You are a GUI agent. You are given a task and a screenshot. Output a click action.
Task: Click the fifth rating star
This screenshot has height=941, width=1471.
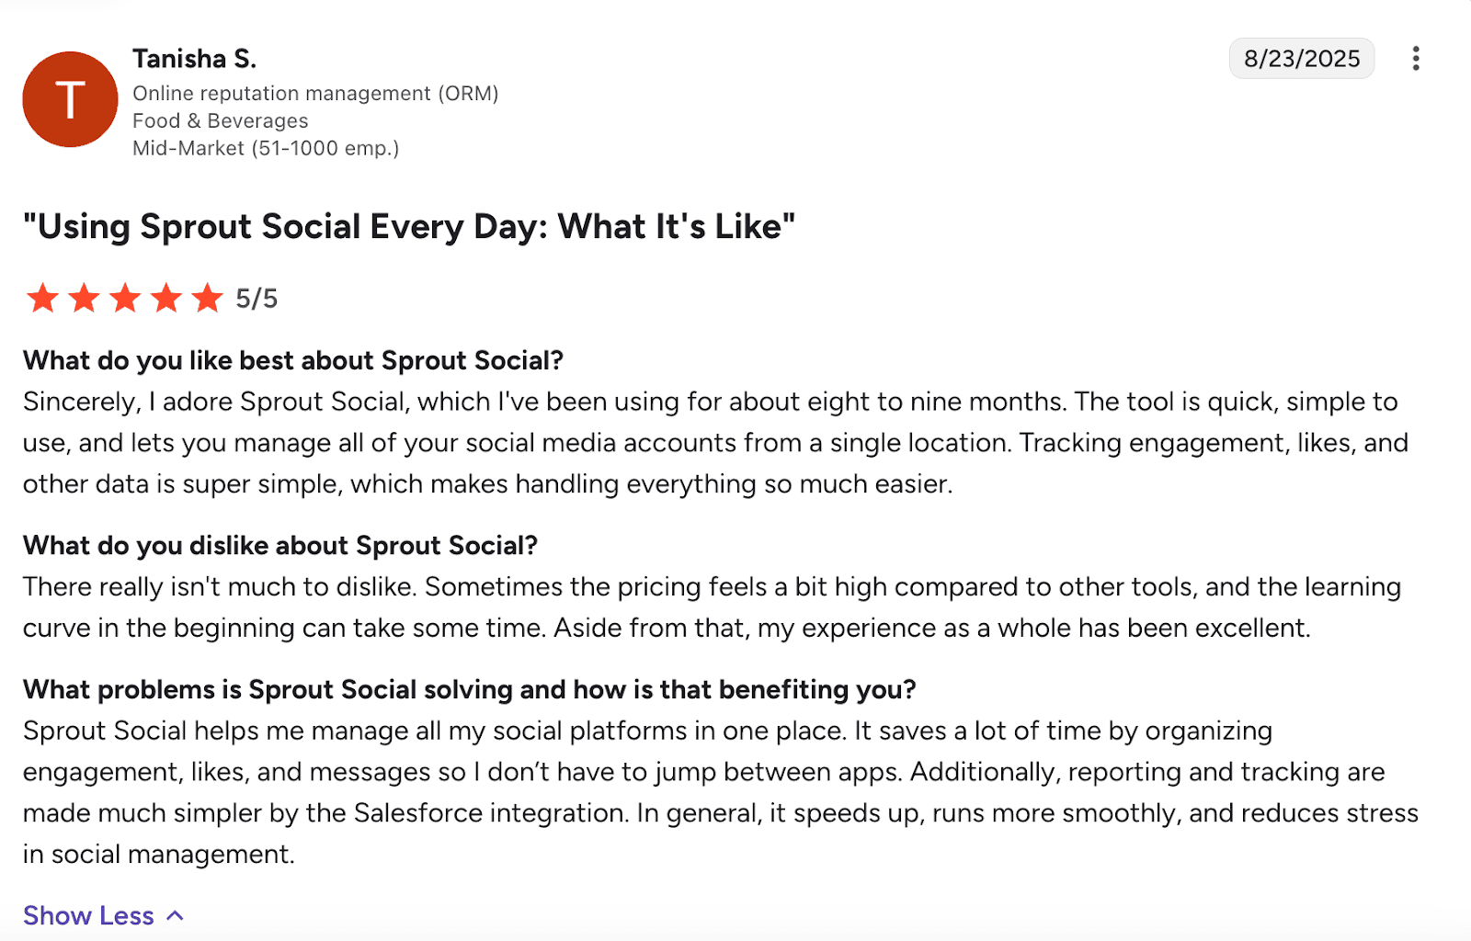point(208,299)
